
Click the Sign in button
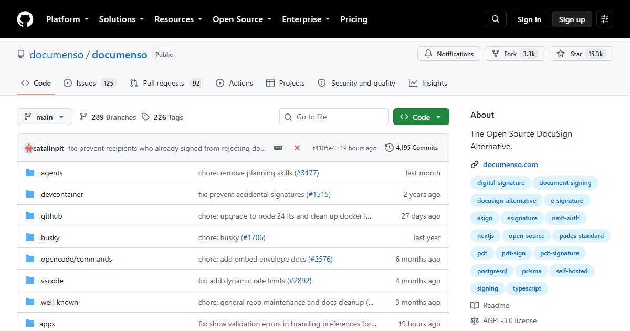click(x=529, y=19)
